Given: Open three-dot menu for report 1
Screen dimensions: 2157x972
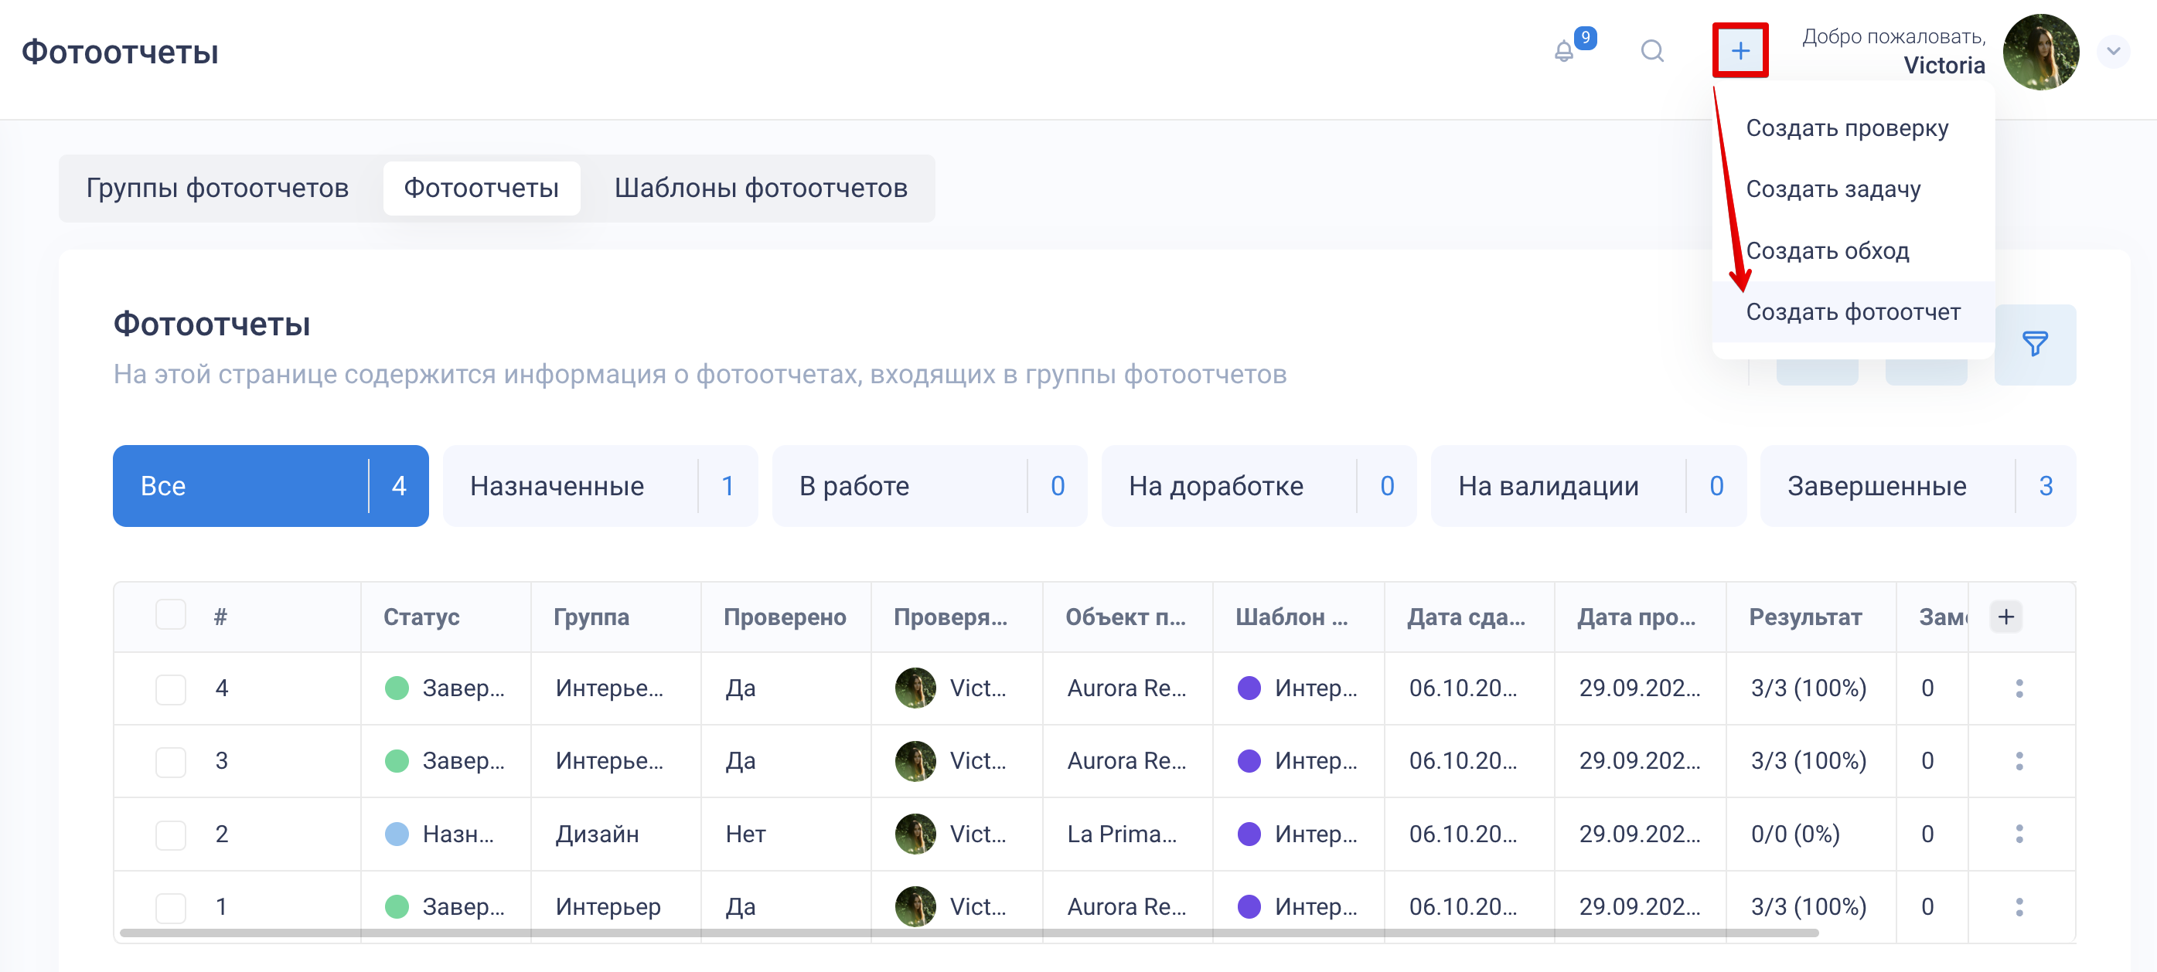Looking at the screenshot, I should coord(2019,907).
